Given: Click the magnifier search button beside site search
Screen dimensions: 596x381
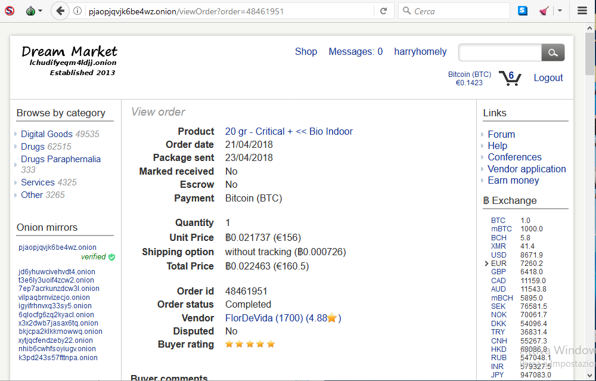Looking at the screenshot, I should [552, 52].
